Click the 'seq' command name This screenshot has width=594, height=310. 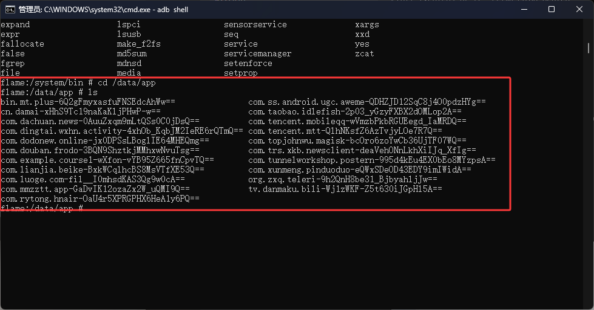point(231,35)
